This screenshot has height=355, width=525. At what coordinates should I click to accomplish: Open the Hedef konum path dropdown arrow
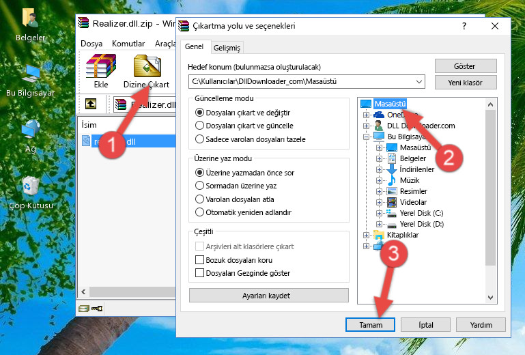(x=419, y=82)
